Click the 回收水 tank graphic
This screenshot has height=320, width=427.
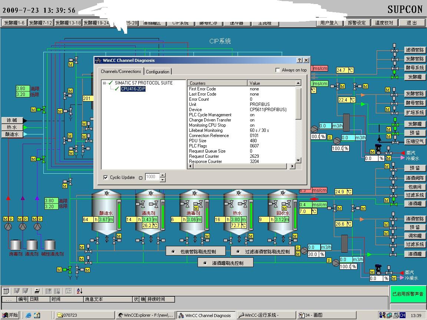point(282,213)
